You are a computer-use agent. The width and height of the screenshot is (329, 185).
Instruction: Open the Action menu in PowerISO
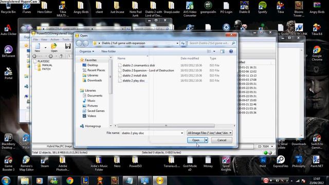coord(55,40)
